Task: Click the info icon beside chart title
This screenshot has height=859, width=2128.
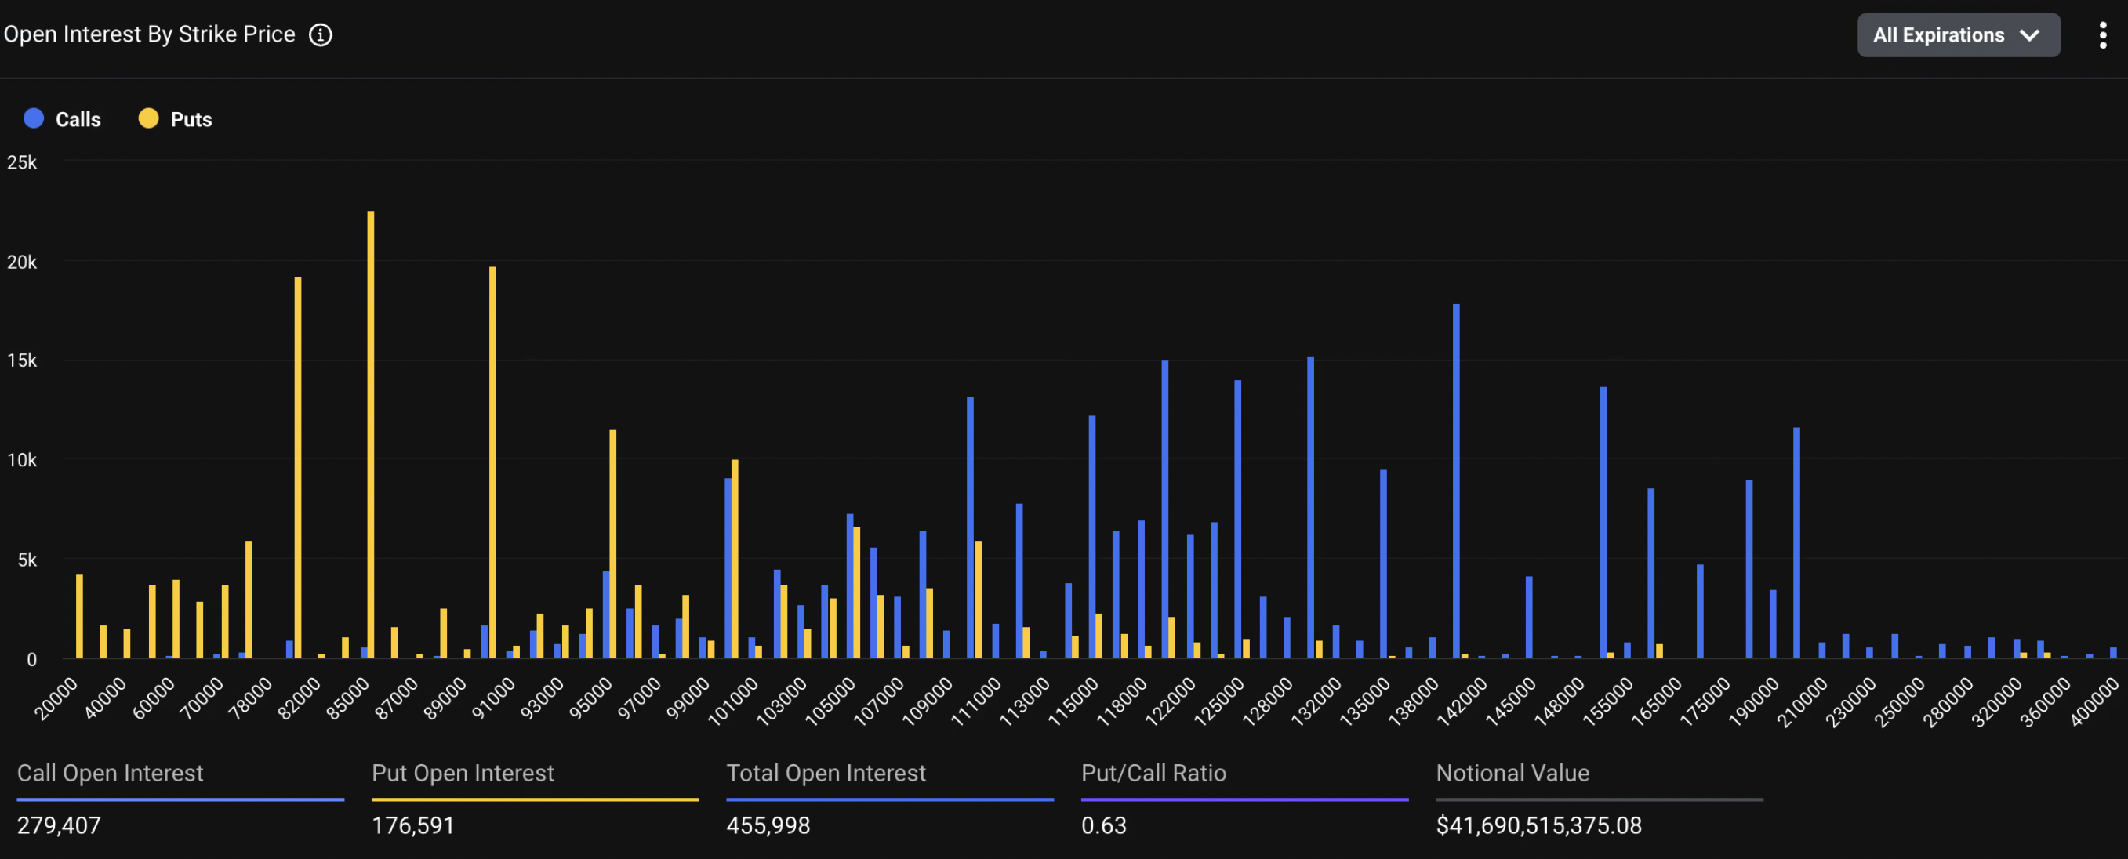Action: [321, 34]
